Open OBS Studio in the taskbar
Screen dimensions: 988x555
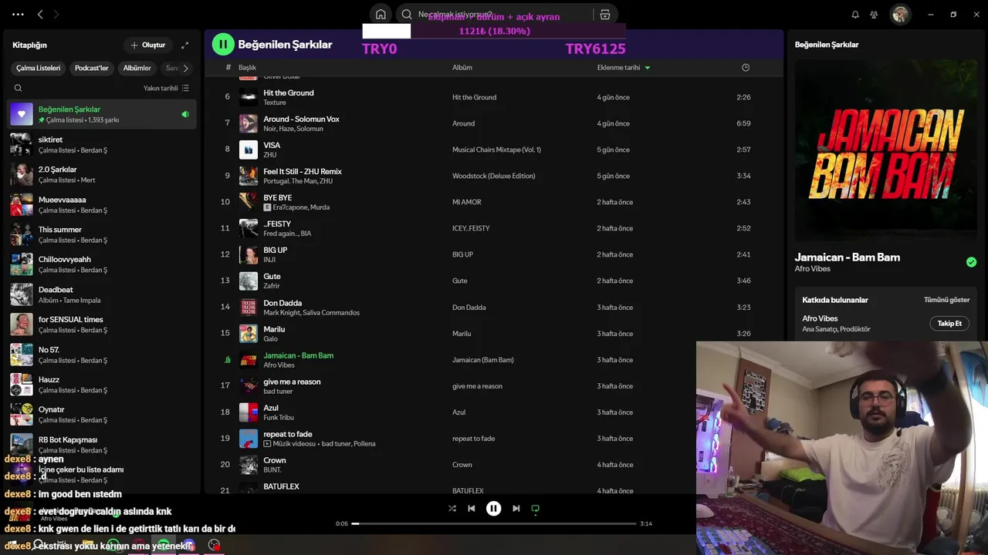(214, 545)
